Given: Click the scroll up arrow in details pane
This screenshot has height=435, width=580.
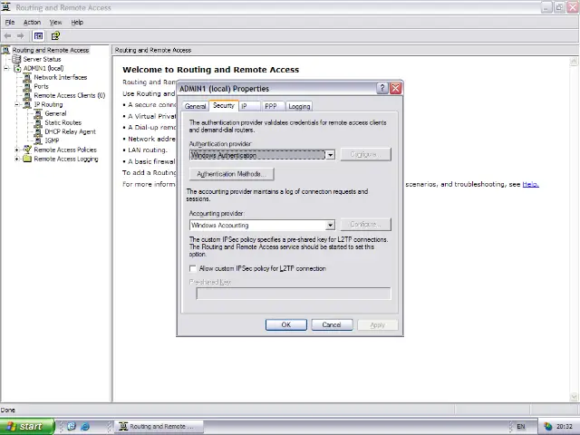Looking at the screenshot, I should [574, 61].
